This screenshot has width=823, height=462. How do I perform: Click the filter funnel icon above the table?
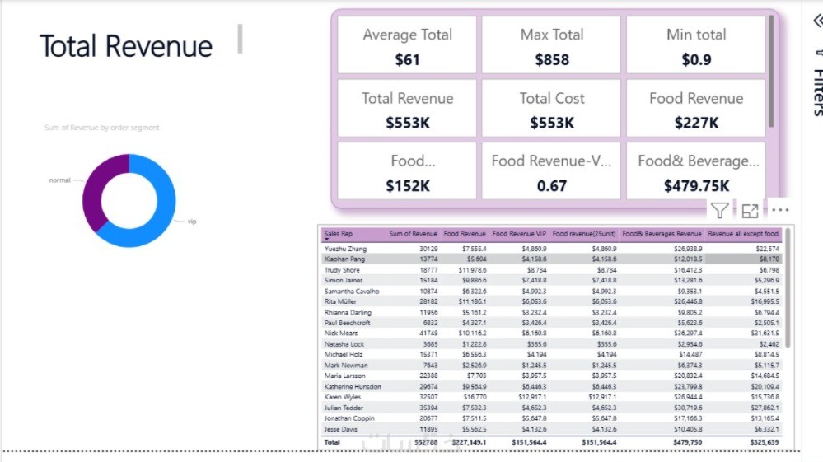[719, 211]
